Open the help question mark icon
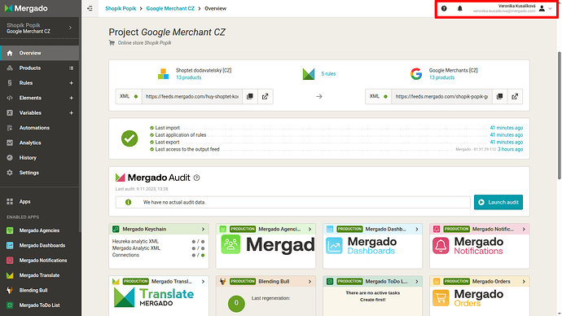This screenshot has width=562, height=316. [444, 8]
